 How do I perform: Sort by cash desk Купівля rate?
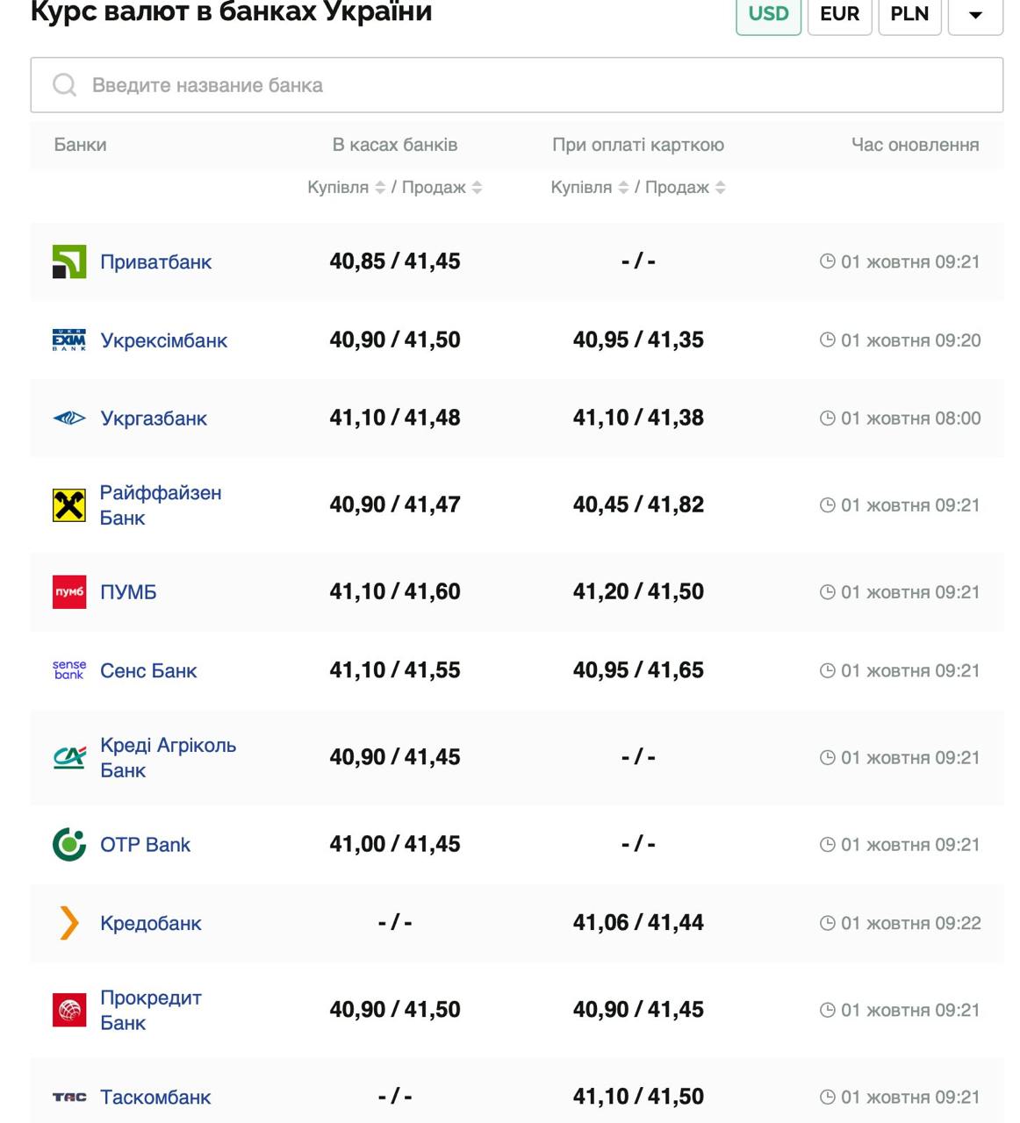[380, 188]
